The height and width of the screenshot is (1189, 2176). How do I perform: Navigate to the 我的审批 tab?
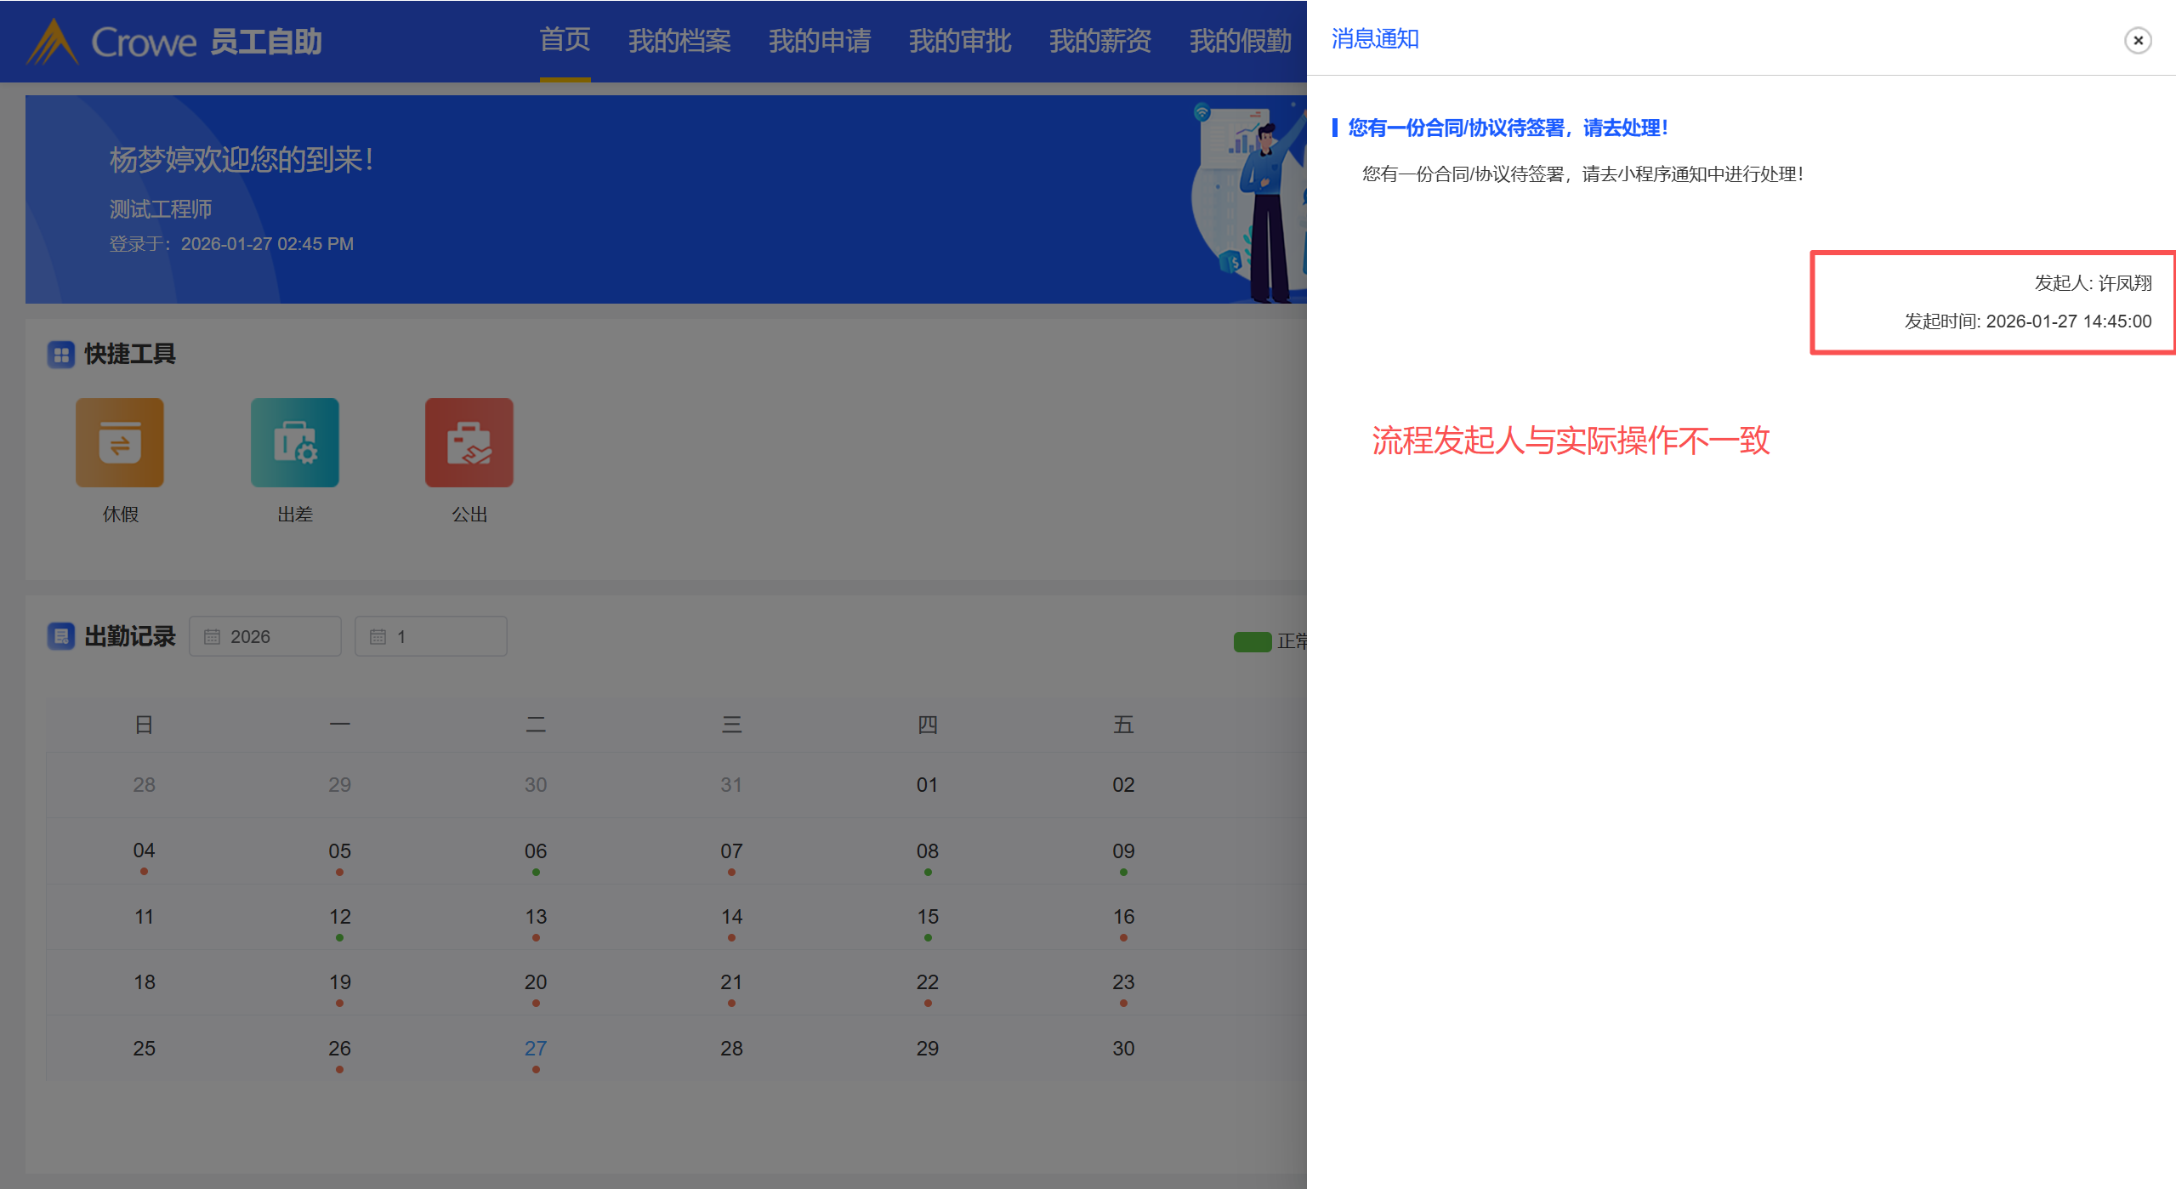tap(960, 41)
